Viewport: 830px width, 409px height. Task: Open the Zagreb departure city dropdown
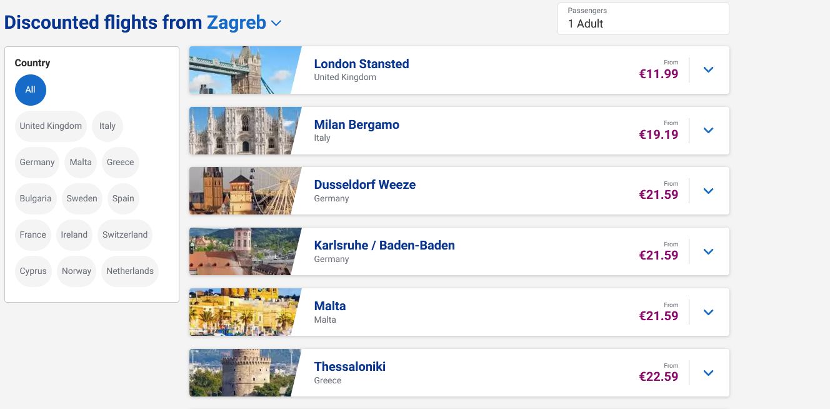tap(276, 23)
